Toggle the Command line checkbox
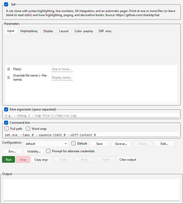The width and height of the screenshot is (183, 204). (x=6, y=123)
